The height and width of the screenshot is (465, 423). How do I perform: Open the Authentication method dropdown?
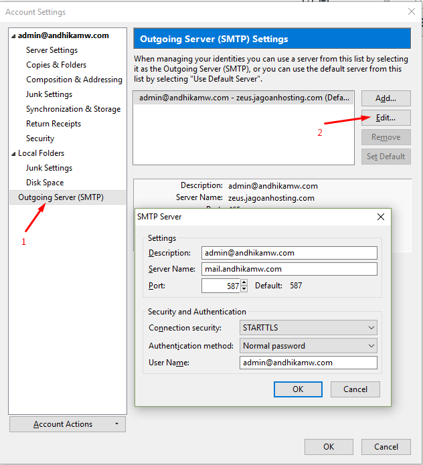(308, 346)
